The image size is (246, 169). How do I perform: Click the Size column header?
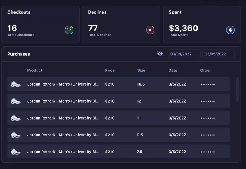141,70
